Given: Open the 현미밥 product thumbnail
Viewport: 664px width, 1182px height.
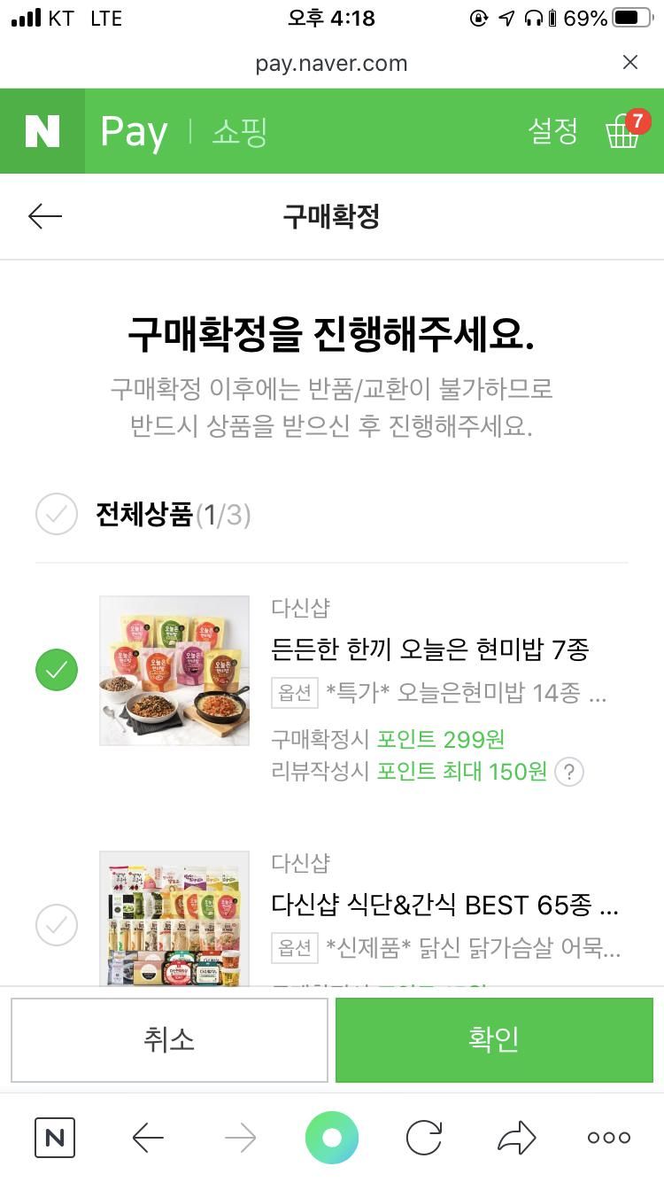Looking at the screenshot, I should point(174,671).
